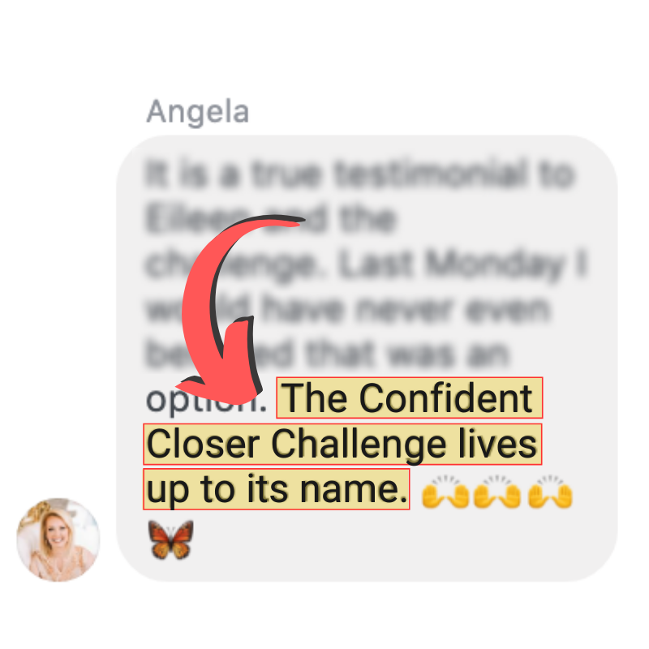The height and width of the screenshot is (649, 649).
Task: Click the middle raised hands emoji
Action: pos(497,492)
